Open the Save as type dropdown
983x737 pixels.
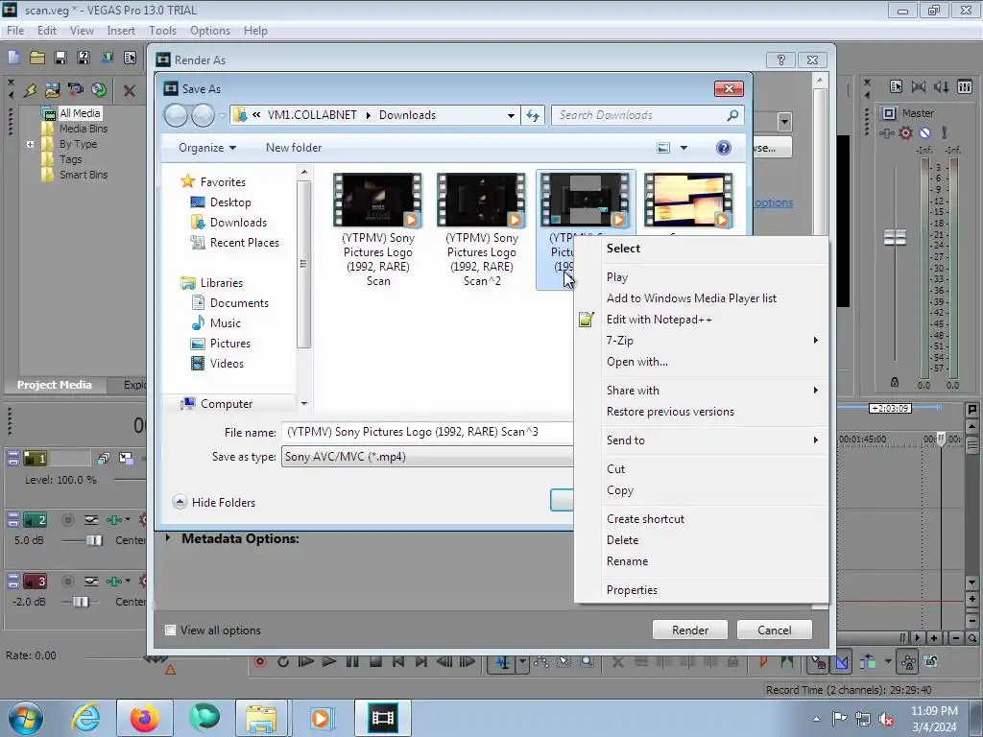pyautogui.click(x=426, y=456)
